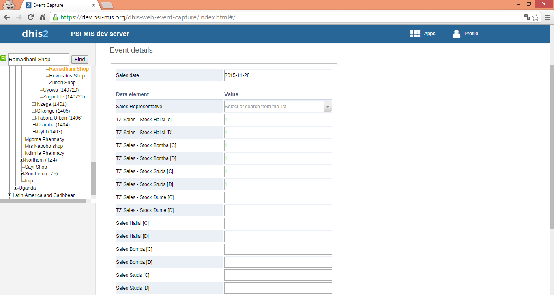
Task: Reload the page with refresh icon
Action: click(30, 17)
